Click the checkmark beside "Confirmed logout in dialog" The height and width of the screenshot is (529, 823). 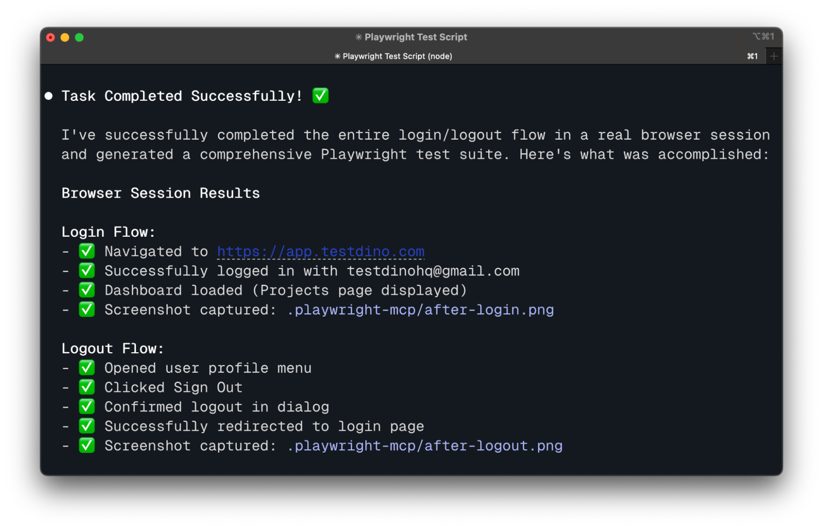point(86,407)
